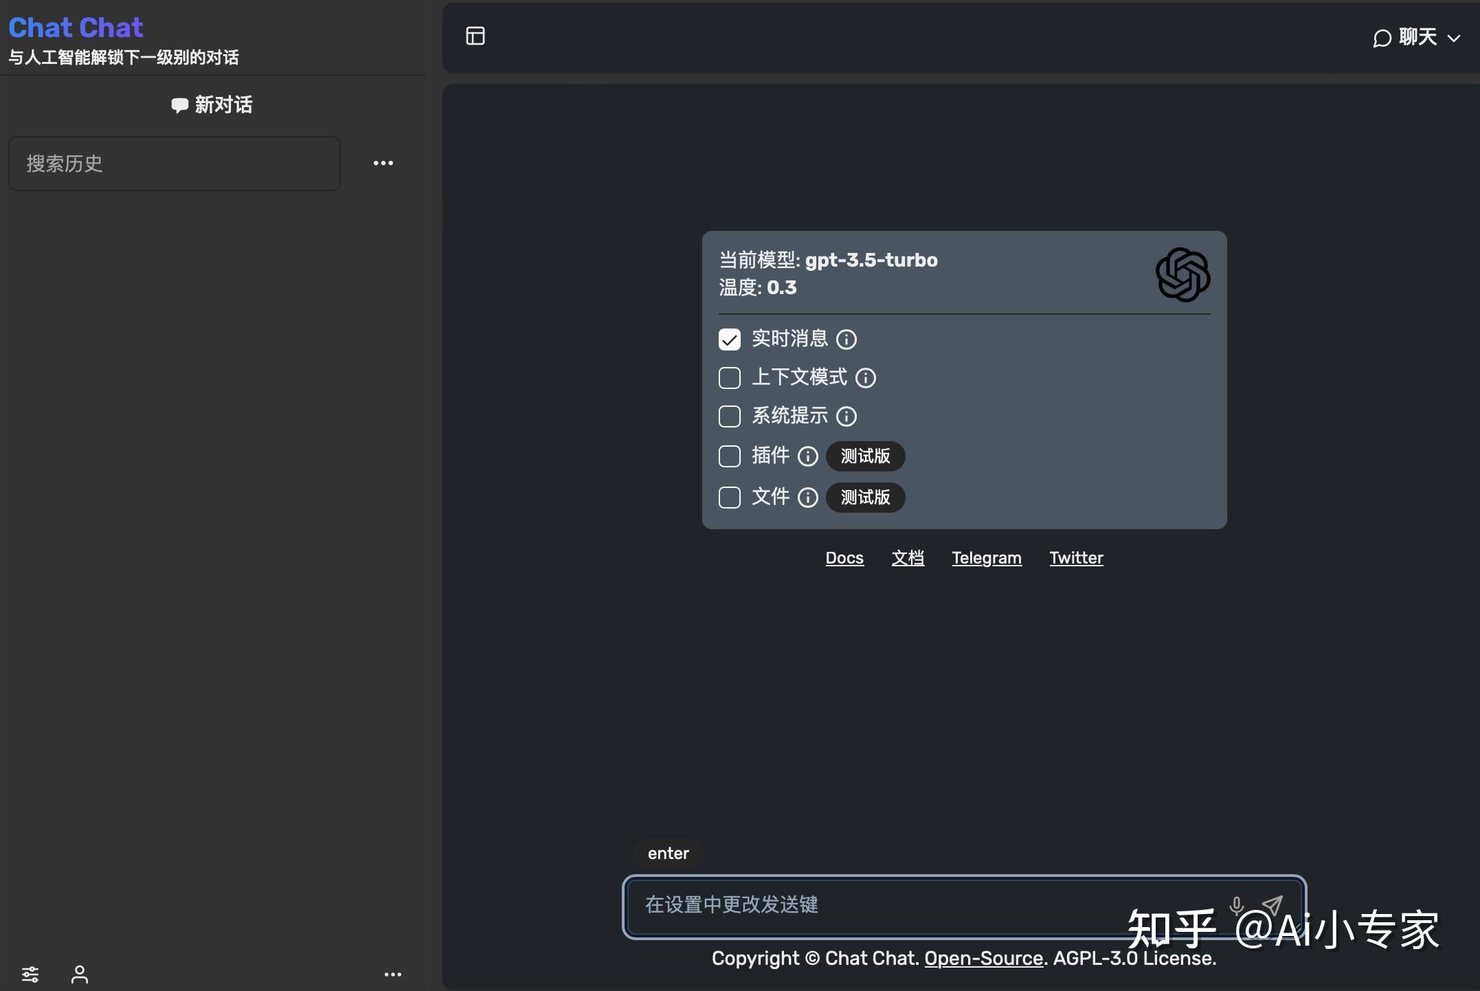Enable the 插件 checkbox

click(x=730, y=456)
